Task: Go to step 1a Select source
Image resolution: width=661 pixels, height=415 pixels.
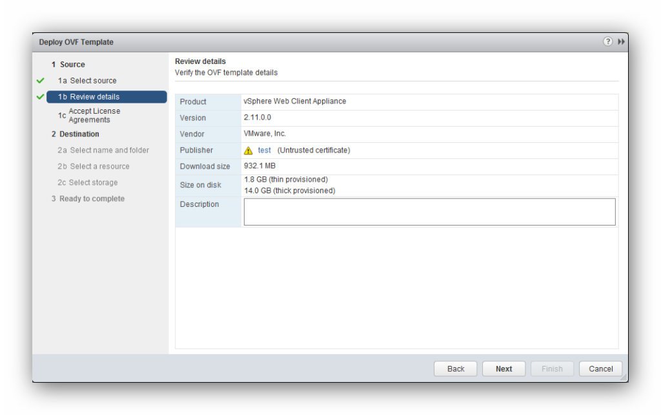Action: coord(90,80)
